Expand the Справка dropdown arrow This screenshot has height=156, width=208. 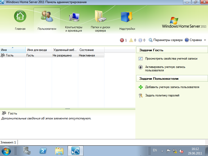[x=205, y=40]
